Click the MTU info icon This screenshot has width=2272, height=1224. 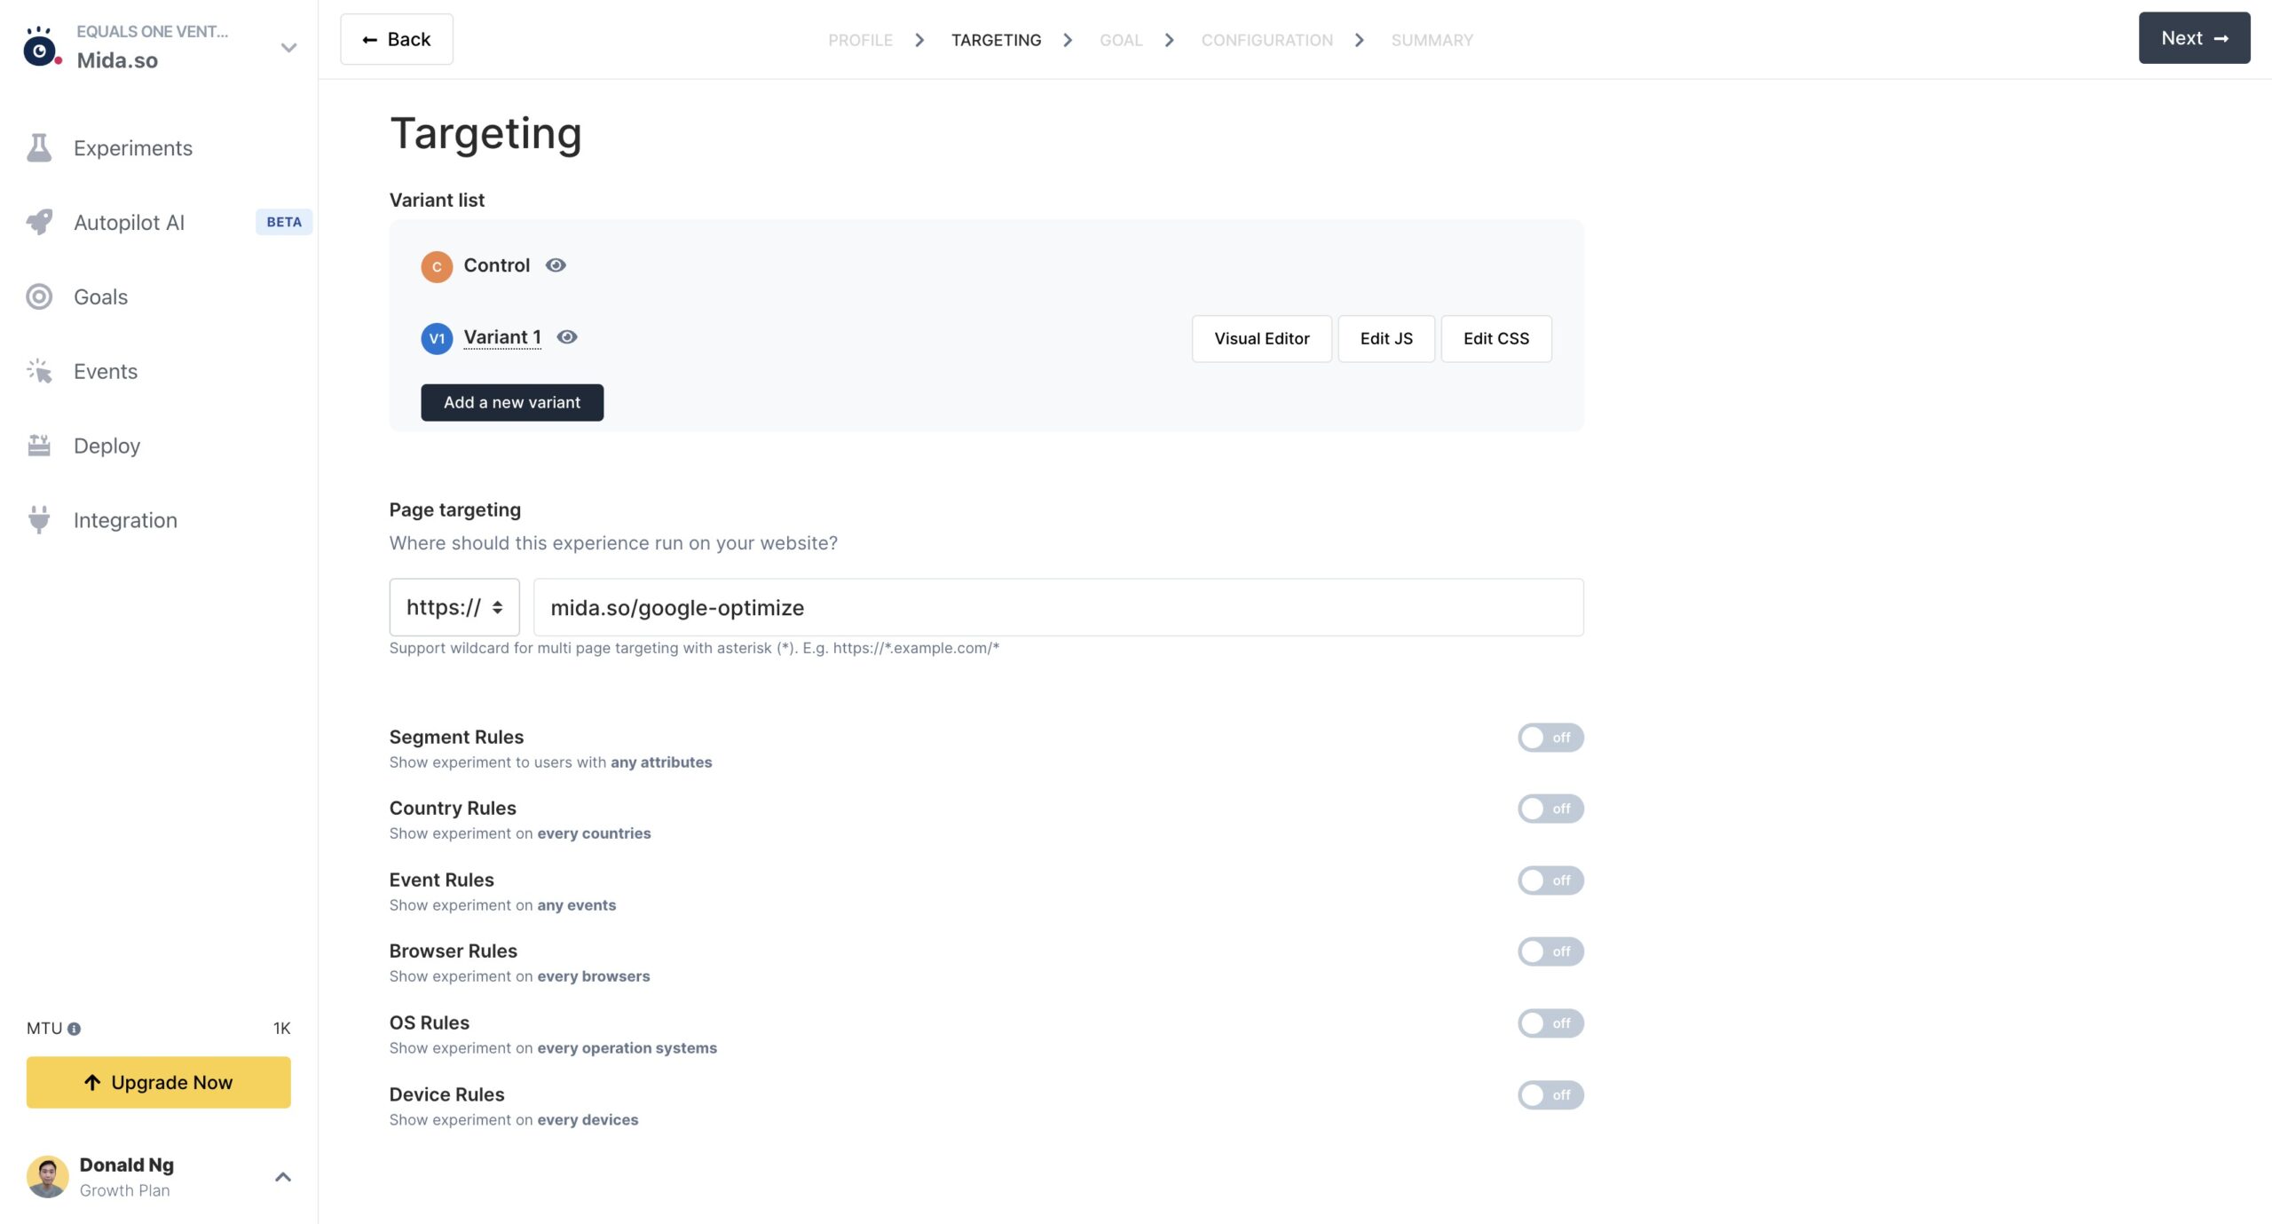point(74,1029)
